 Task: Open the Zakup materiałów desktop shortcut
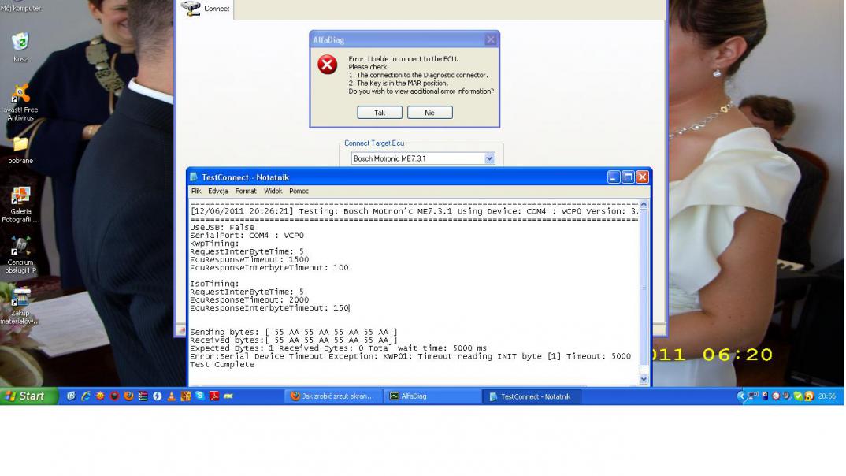coord(20,306)
